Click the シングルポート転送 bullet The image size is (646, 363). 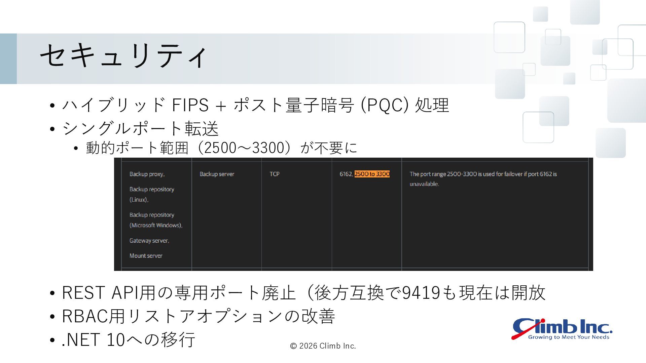[x=140, y=129]
